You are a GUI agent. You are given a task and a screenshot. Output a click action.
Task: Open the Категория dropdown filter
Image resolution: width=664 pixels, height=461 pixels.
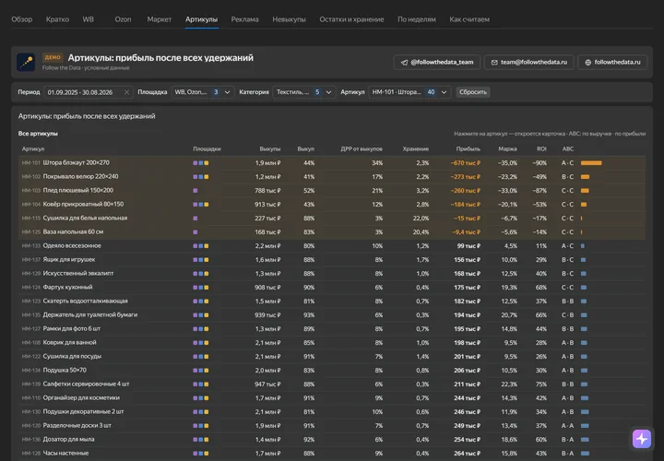click(303, 92)
